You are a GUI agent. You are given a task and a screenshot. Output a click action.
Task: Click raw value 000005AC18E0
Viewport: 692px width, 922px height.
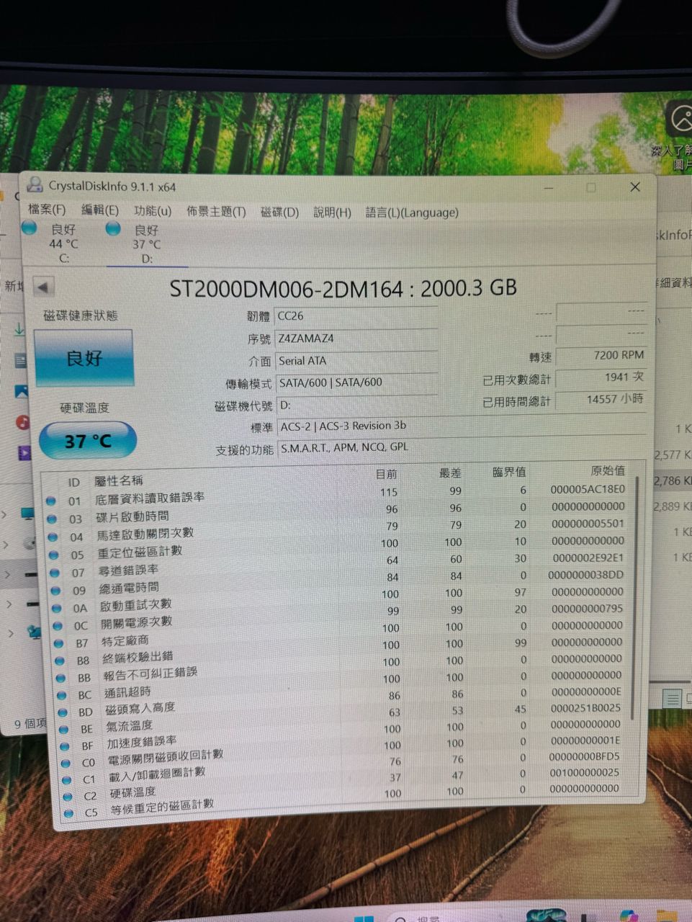point(588,489)
